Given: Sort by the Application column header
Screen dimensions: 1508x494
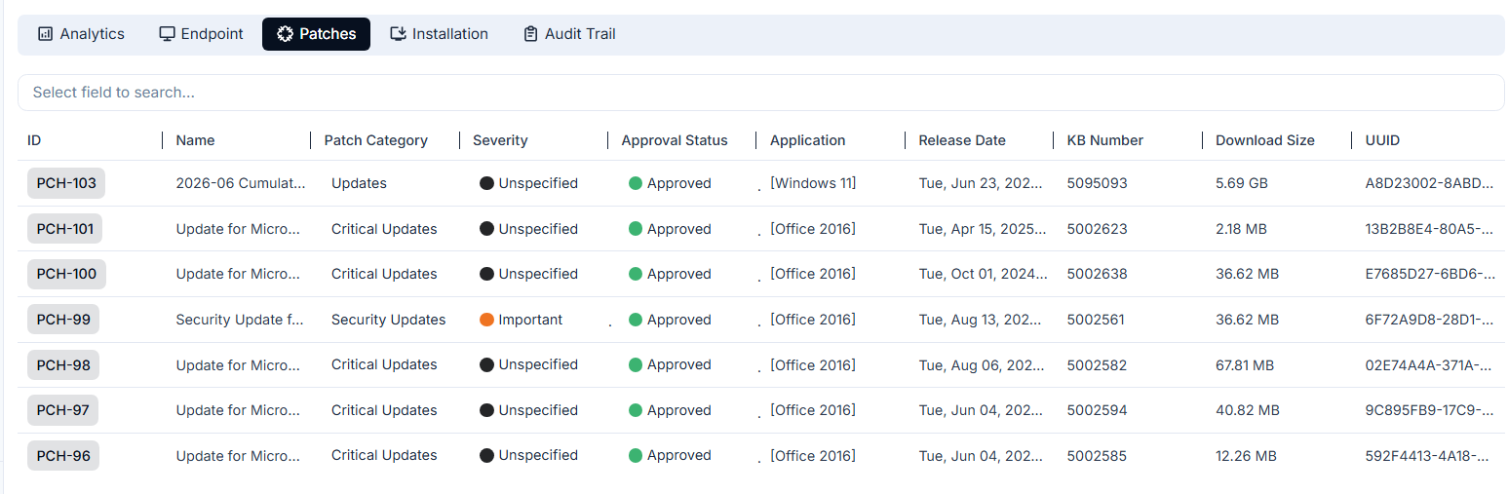Looking at the screenshot, I should point(807,140).
